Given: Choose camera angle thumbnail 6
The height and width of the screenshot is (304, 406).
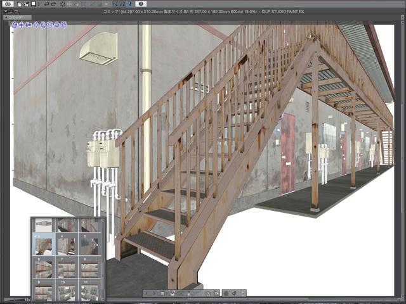Looking at the screenshot, I should click(44, 267).
